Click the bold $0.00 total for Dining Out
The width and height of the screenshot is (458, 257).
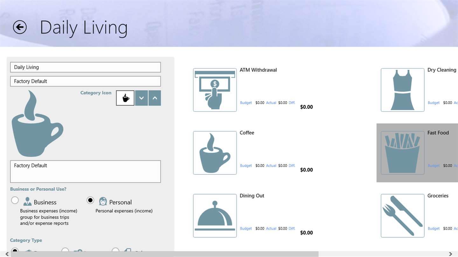(307, 233)
